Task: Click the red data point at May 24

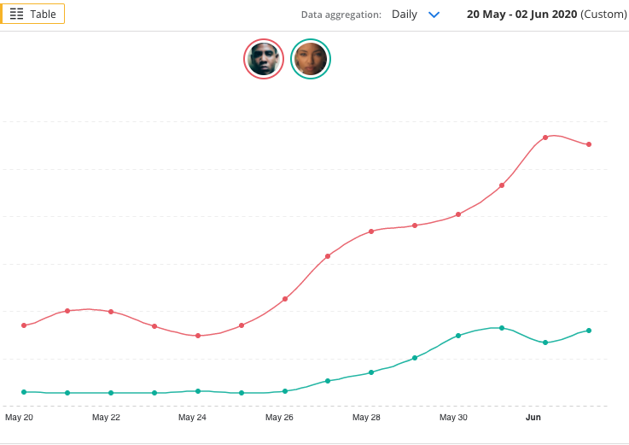Action: coord(198,336)
